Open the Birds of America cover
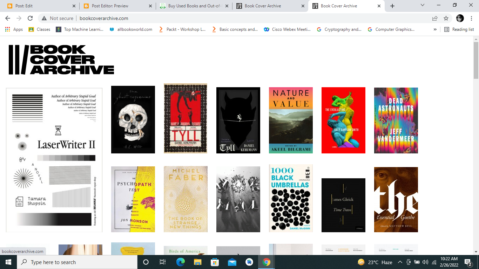Screen dimensions: 479x269 (x=185, y=250)
